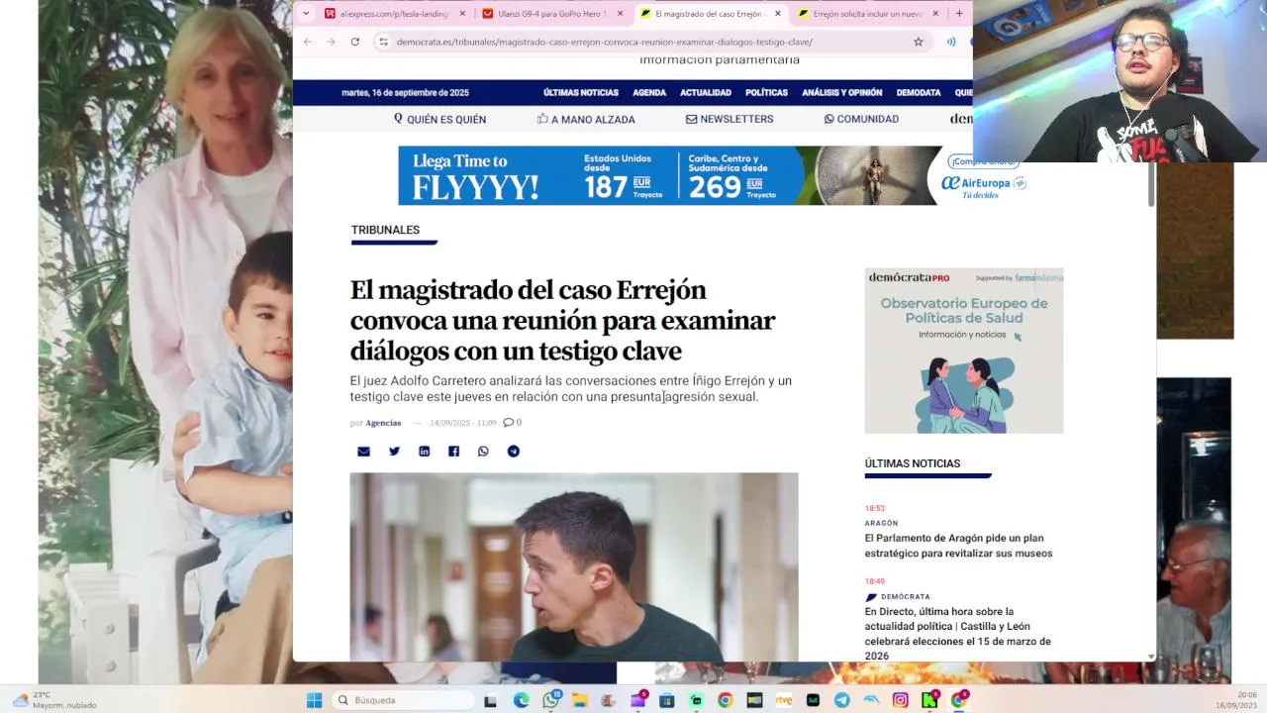This screenshot has height=713, width=1267.
Task: Share article by email icon
Action: click(363, 452)
